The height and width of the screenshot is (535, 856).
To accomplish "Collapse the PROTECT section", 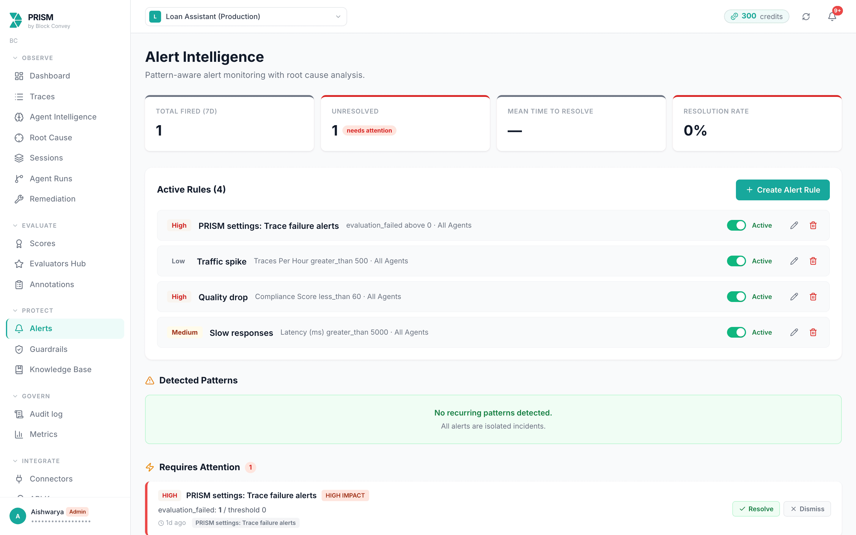I will pos(33,311).
